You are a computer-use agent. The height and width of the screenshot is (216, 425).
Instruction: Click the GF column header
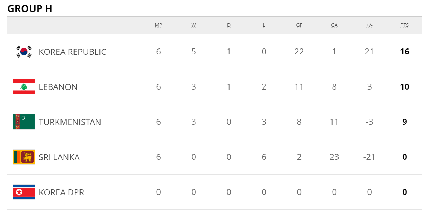(x=299, y=25)
